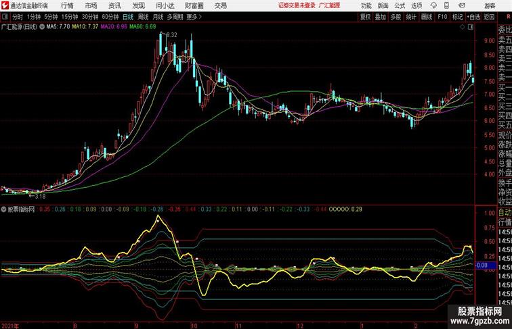Click +自选 to add to watchlist

[473, 17]
